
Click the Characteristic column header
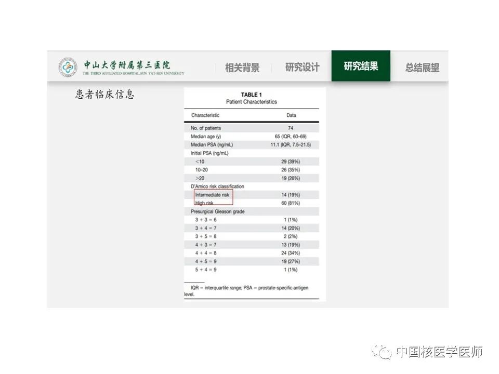pos(205,115)
